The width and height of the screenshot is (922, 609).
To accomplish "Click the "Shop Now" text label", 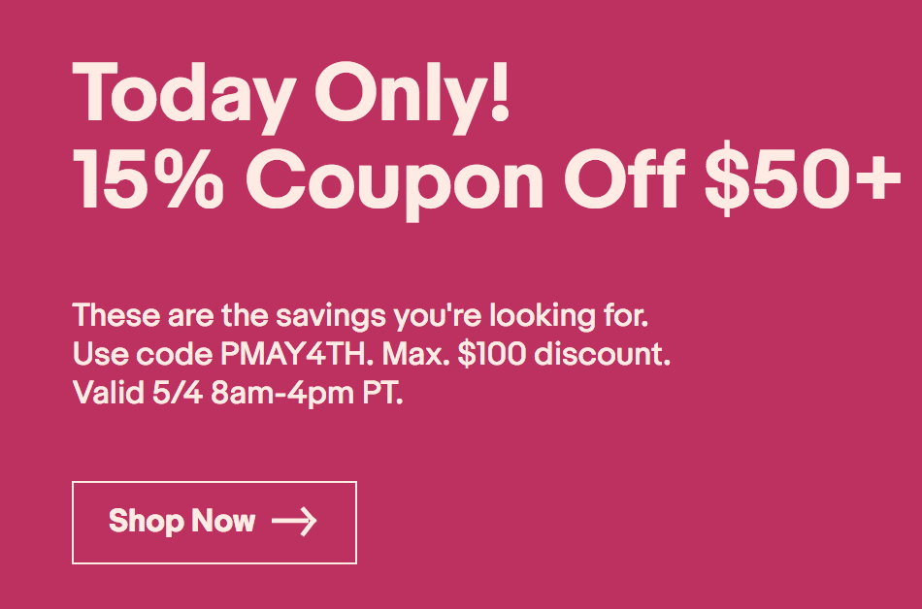I will point(181,522).
